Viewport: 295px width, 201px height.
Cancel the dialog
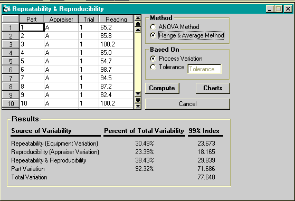[187, 104]
